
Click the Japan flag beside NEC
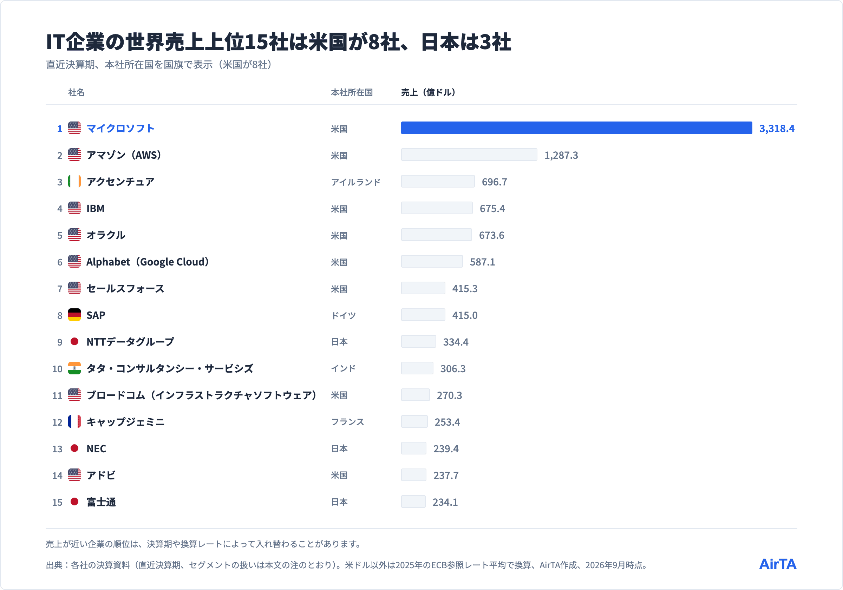[74, 448]
